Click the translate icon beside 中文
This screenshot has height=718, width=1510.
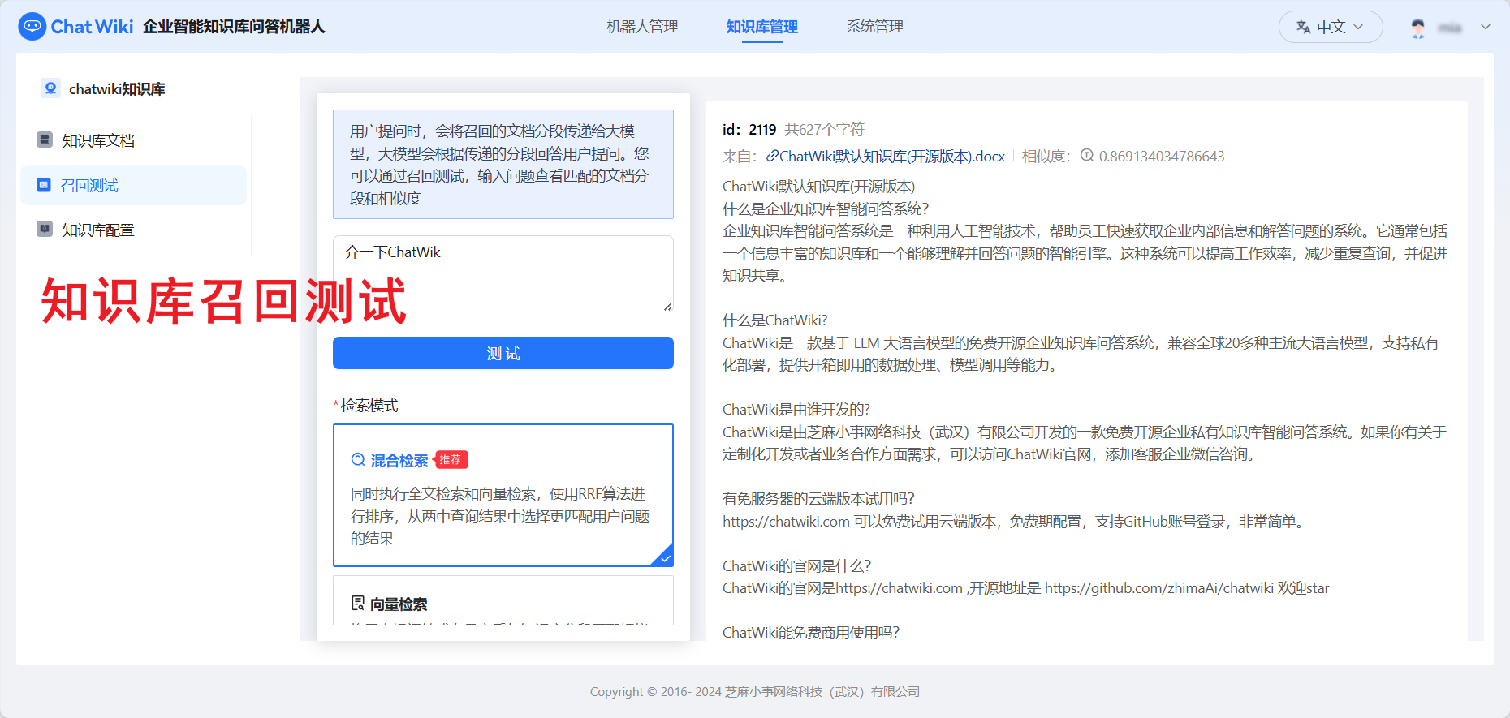coord(1304,27)
